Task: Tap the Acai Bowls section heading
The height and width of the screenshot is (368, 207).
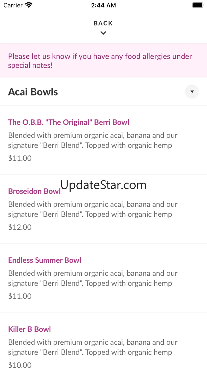Action: pos(33,92)
